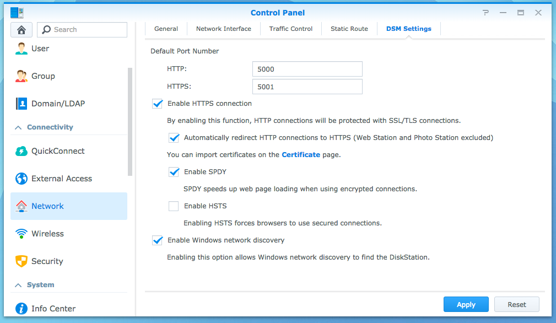
Task: Select the Domain/LDAP icon
Action: pos(21,104)
